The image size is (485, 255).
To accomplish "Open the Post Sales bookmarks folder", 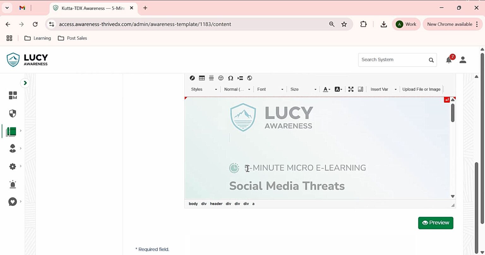I will tap(72, 38).
